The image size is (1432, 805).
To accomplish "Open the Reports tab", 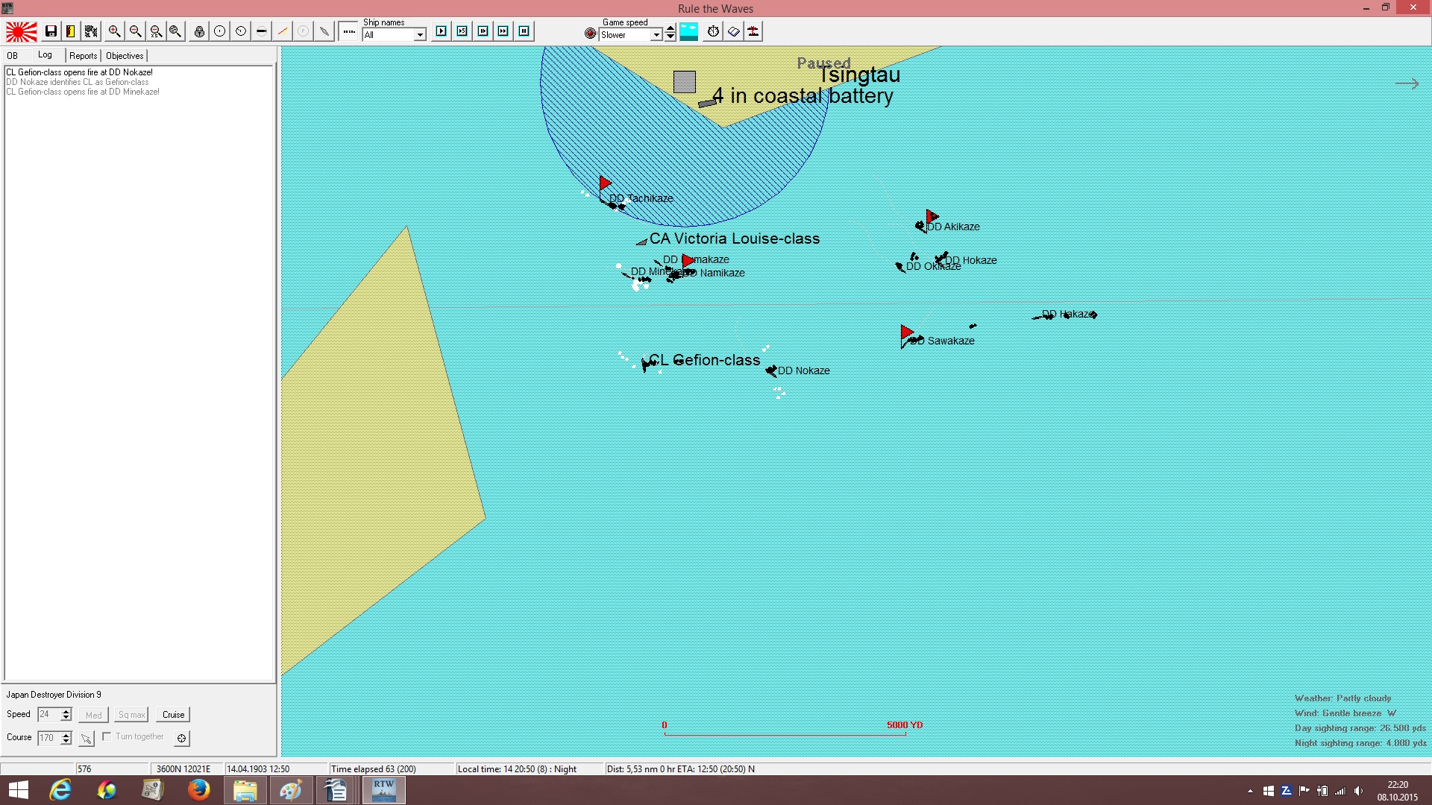I will (84, 56).
